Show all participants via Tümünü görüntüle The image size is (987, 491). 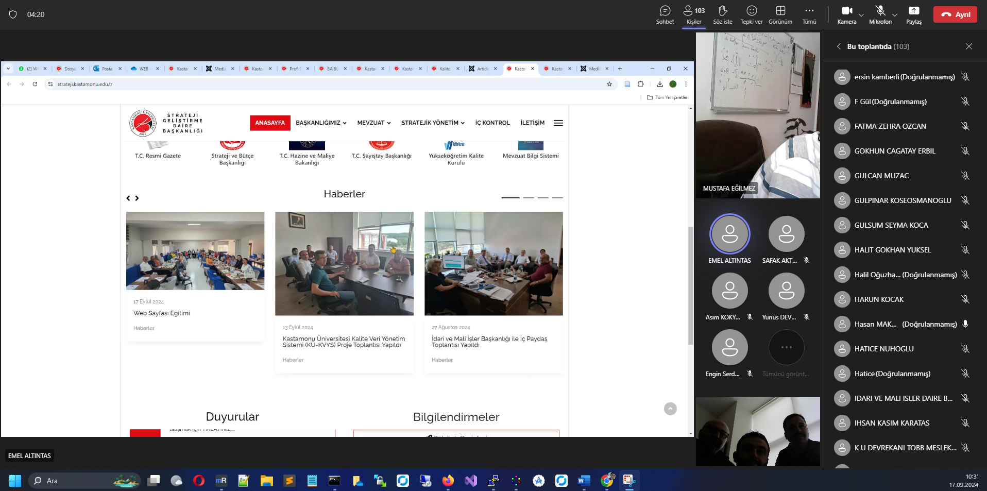786,354
